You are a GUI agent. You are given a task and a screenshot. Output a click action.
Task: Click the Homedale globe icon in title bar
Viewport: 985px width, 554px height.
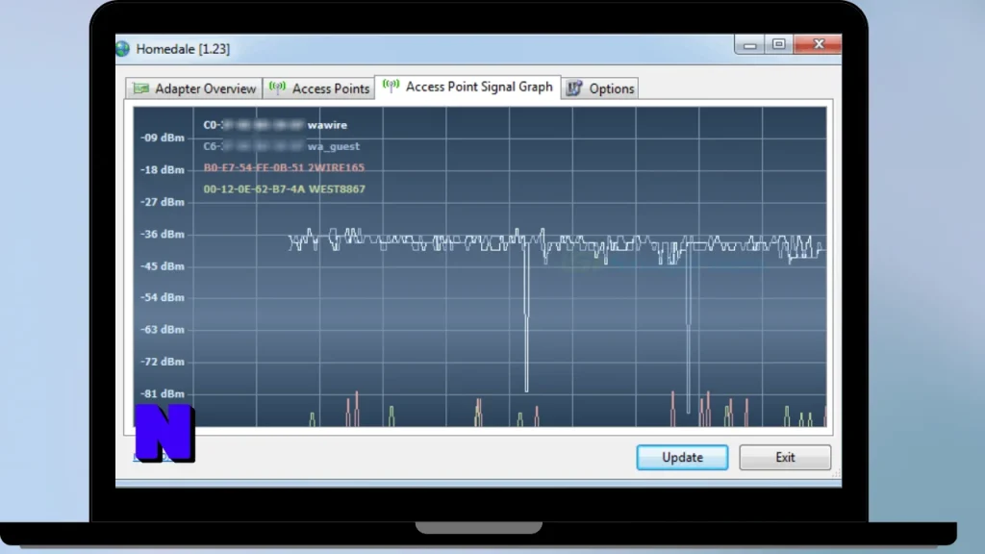[x=122, y=48]
